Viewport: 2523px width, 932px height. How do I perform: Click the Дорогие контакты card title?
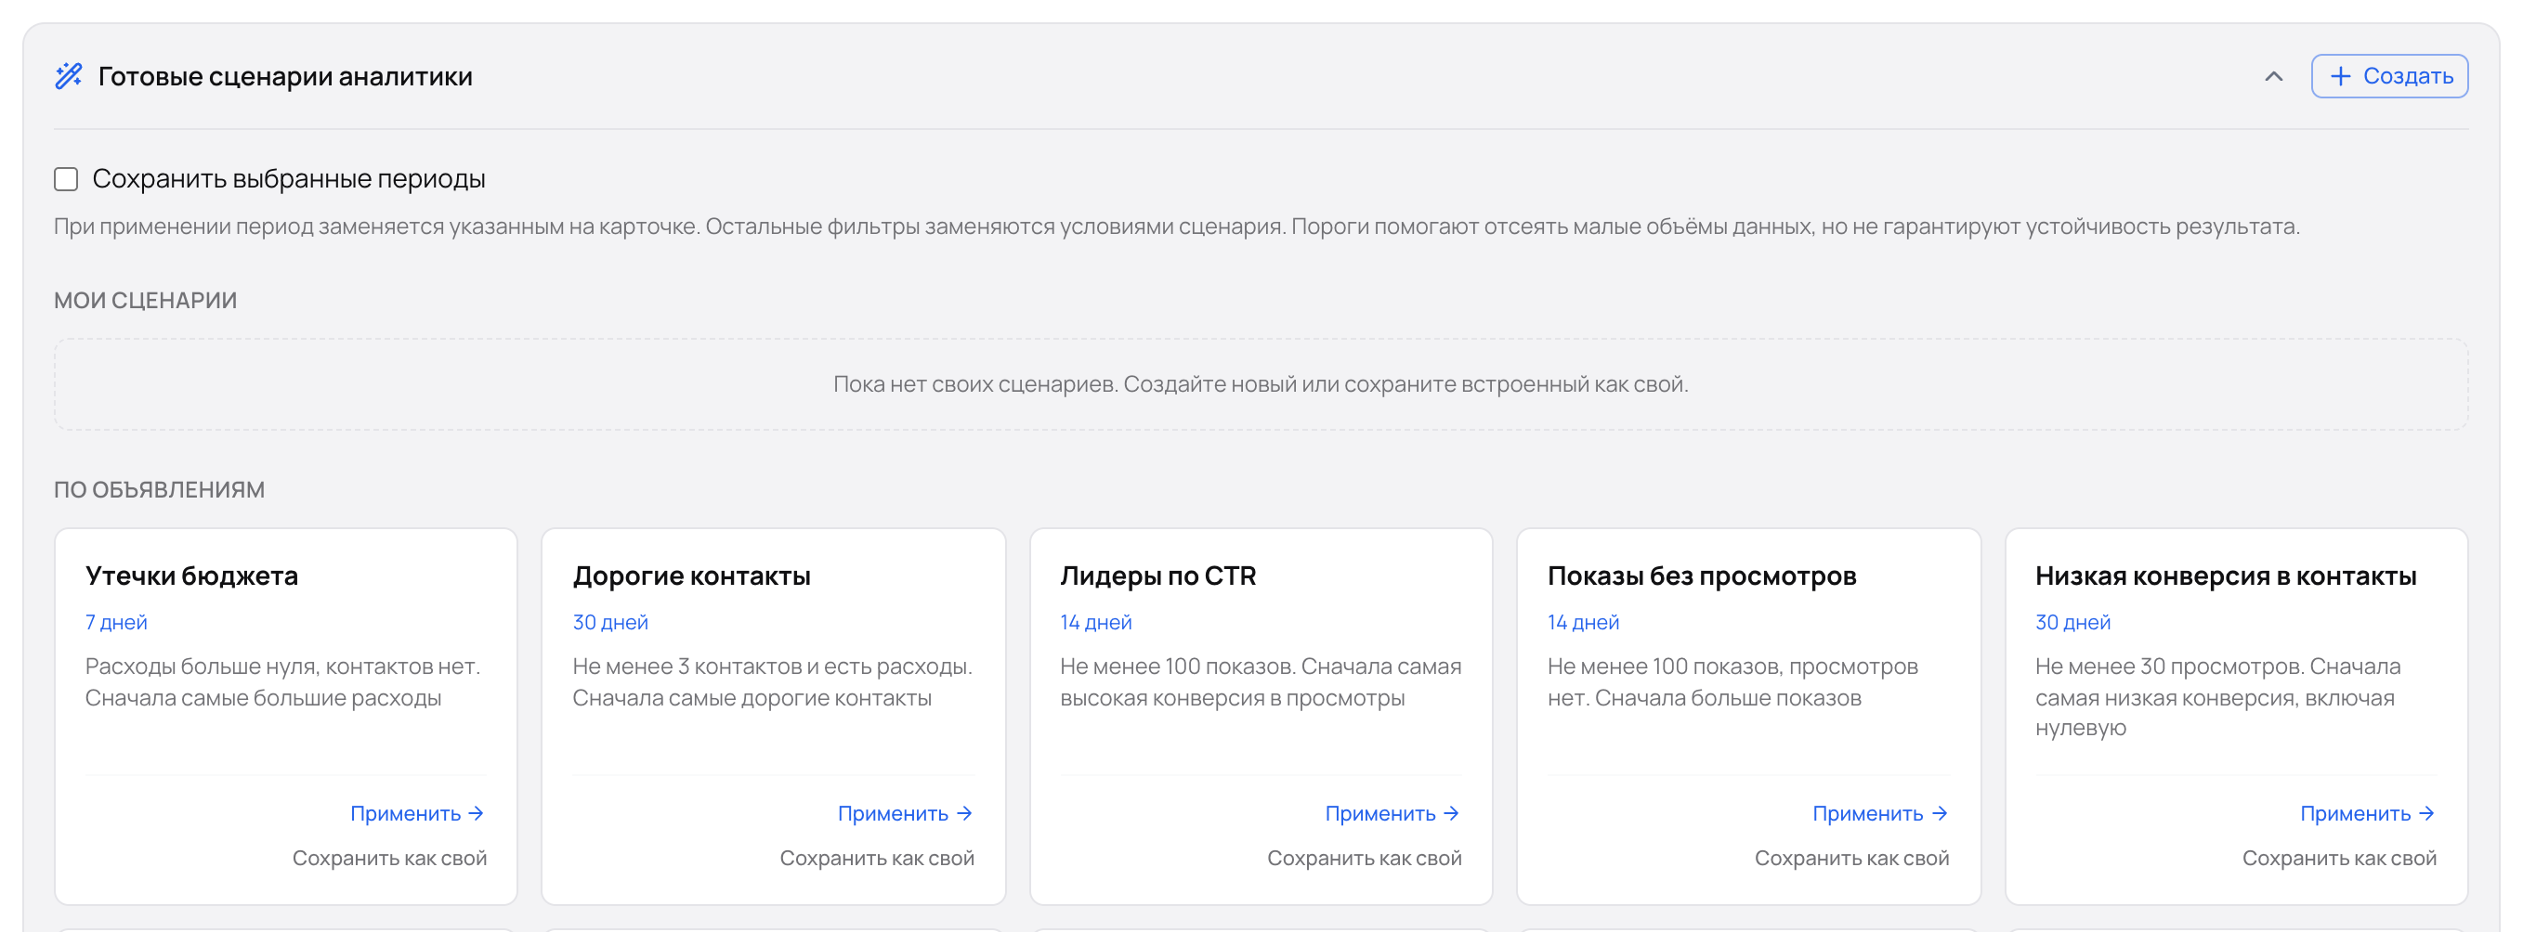click(x=691, y=576)
